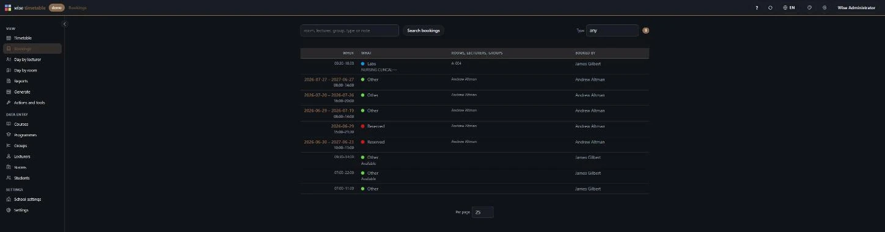Select Bookings in the sidebar
The image size is (885, 232).
tap(32, 49)
